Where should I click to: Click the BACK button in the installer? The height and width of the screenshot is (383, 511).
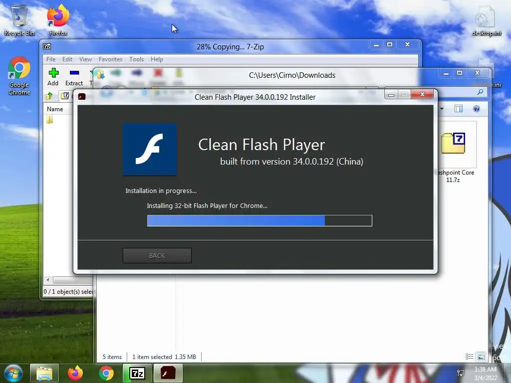157,256
